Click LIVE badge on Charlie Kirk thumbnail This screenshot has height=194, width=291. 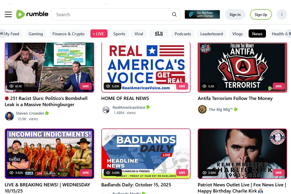click(x=278, y=173)
